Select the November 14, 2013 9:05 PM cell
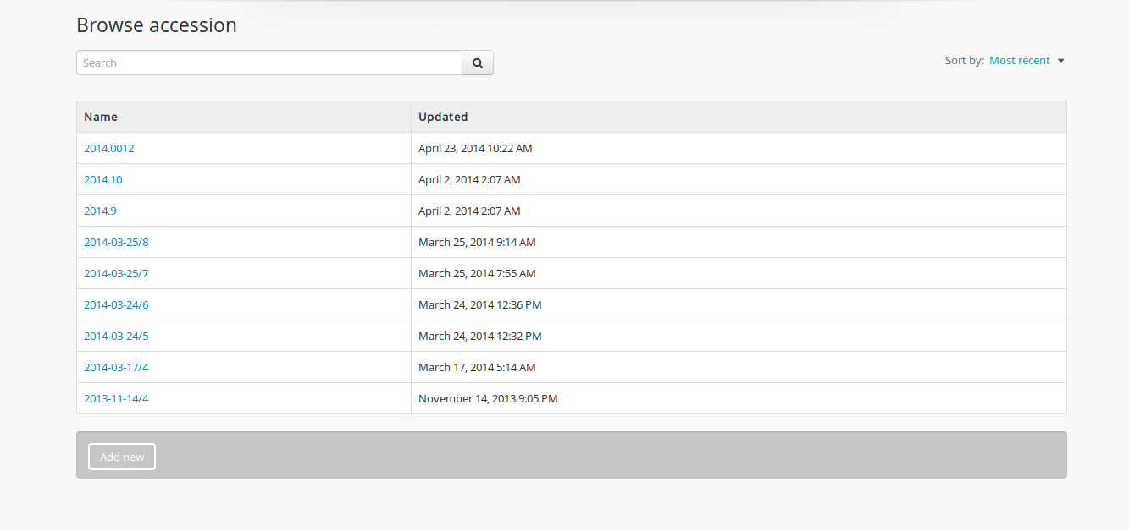This screenshot has width=1129, height=531. pos(488,398)
